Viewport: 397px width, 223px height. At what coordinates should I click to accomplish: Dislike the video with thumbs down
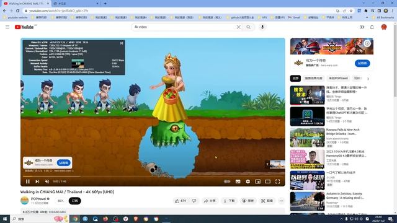[x=194, y=201]
